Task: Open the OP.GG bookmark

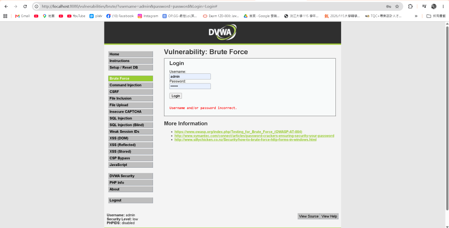Action: 180,16
